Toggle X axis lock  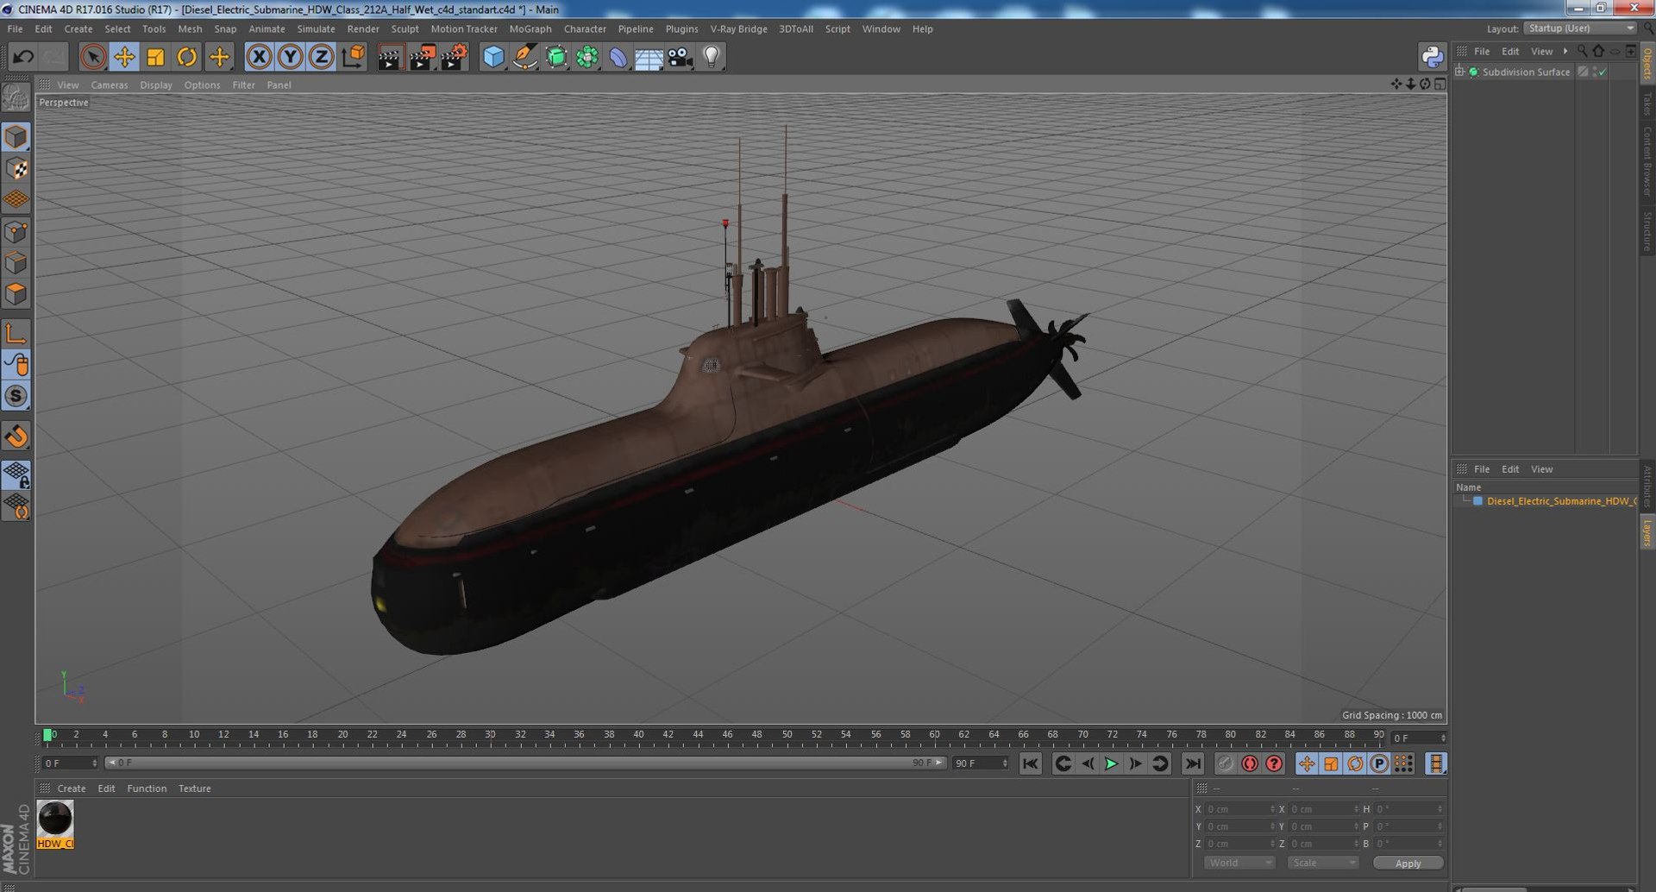coord(259,57)
